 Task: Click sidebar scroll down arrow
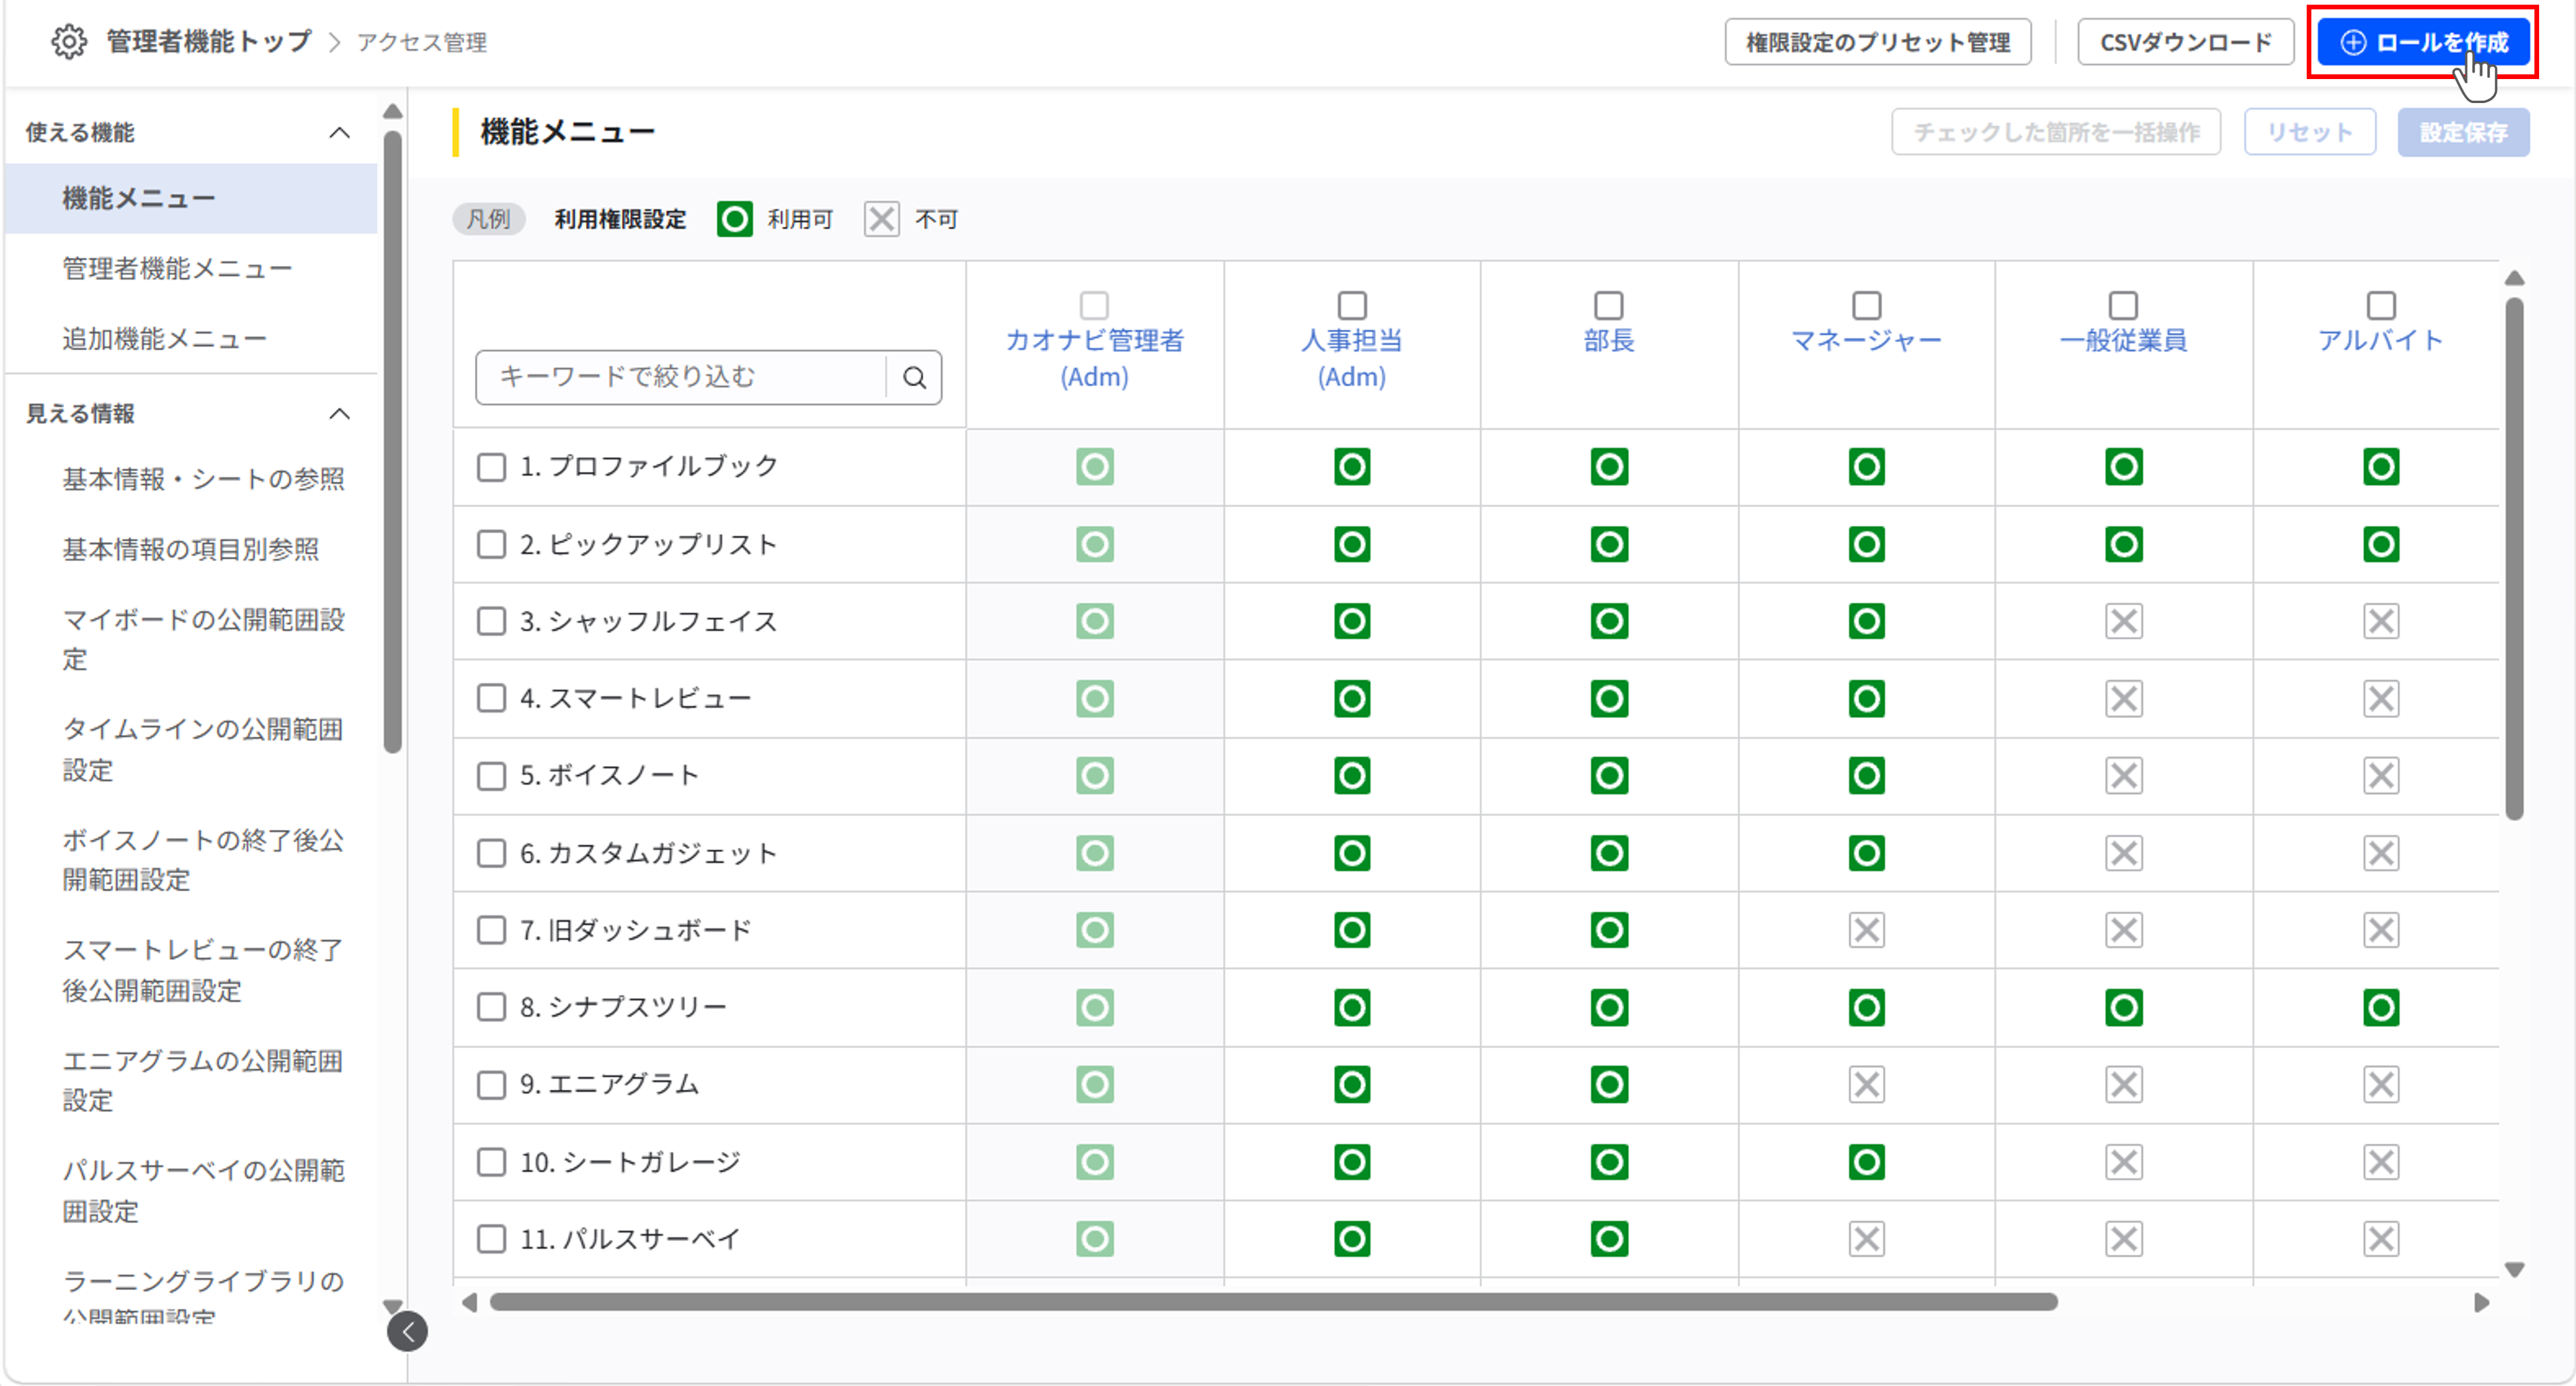pos(393,1306)
